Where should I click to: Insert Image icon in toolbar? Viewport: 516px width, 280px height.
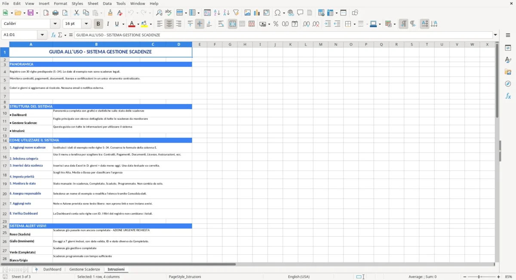(248, 13)
